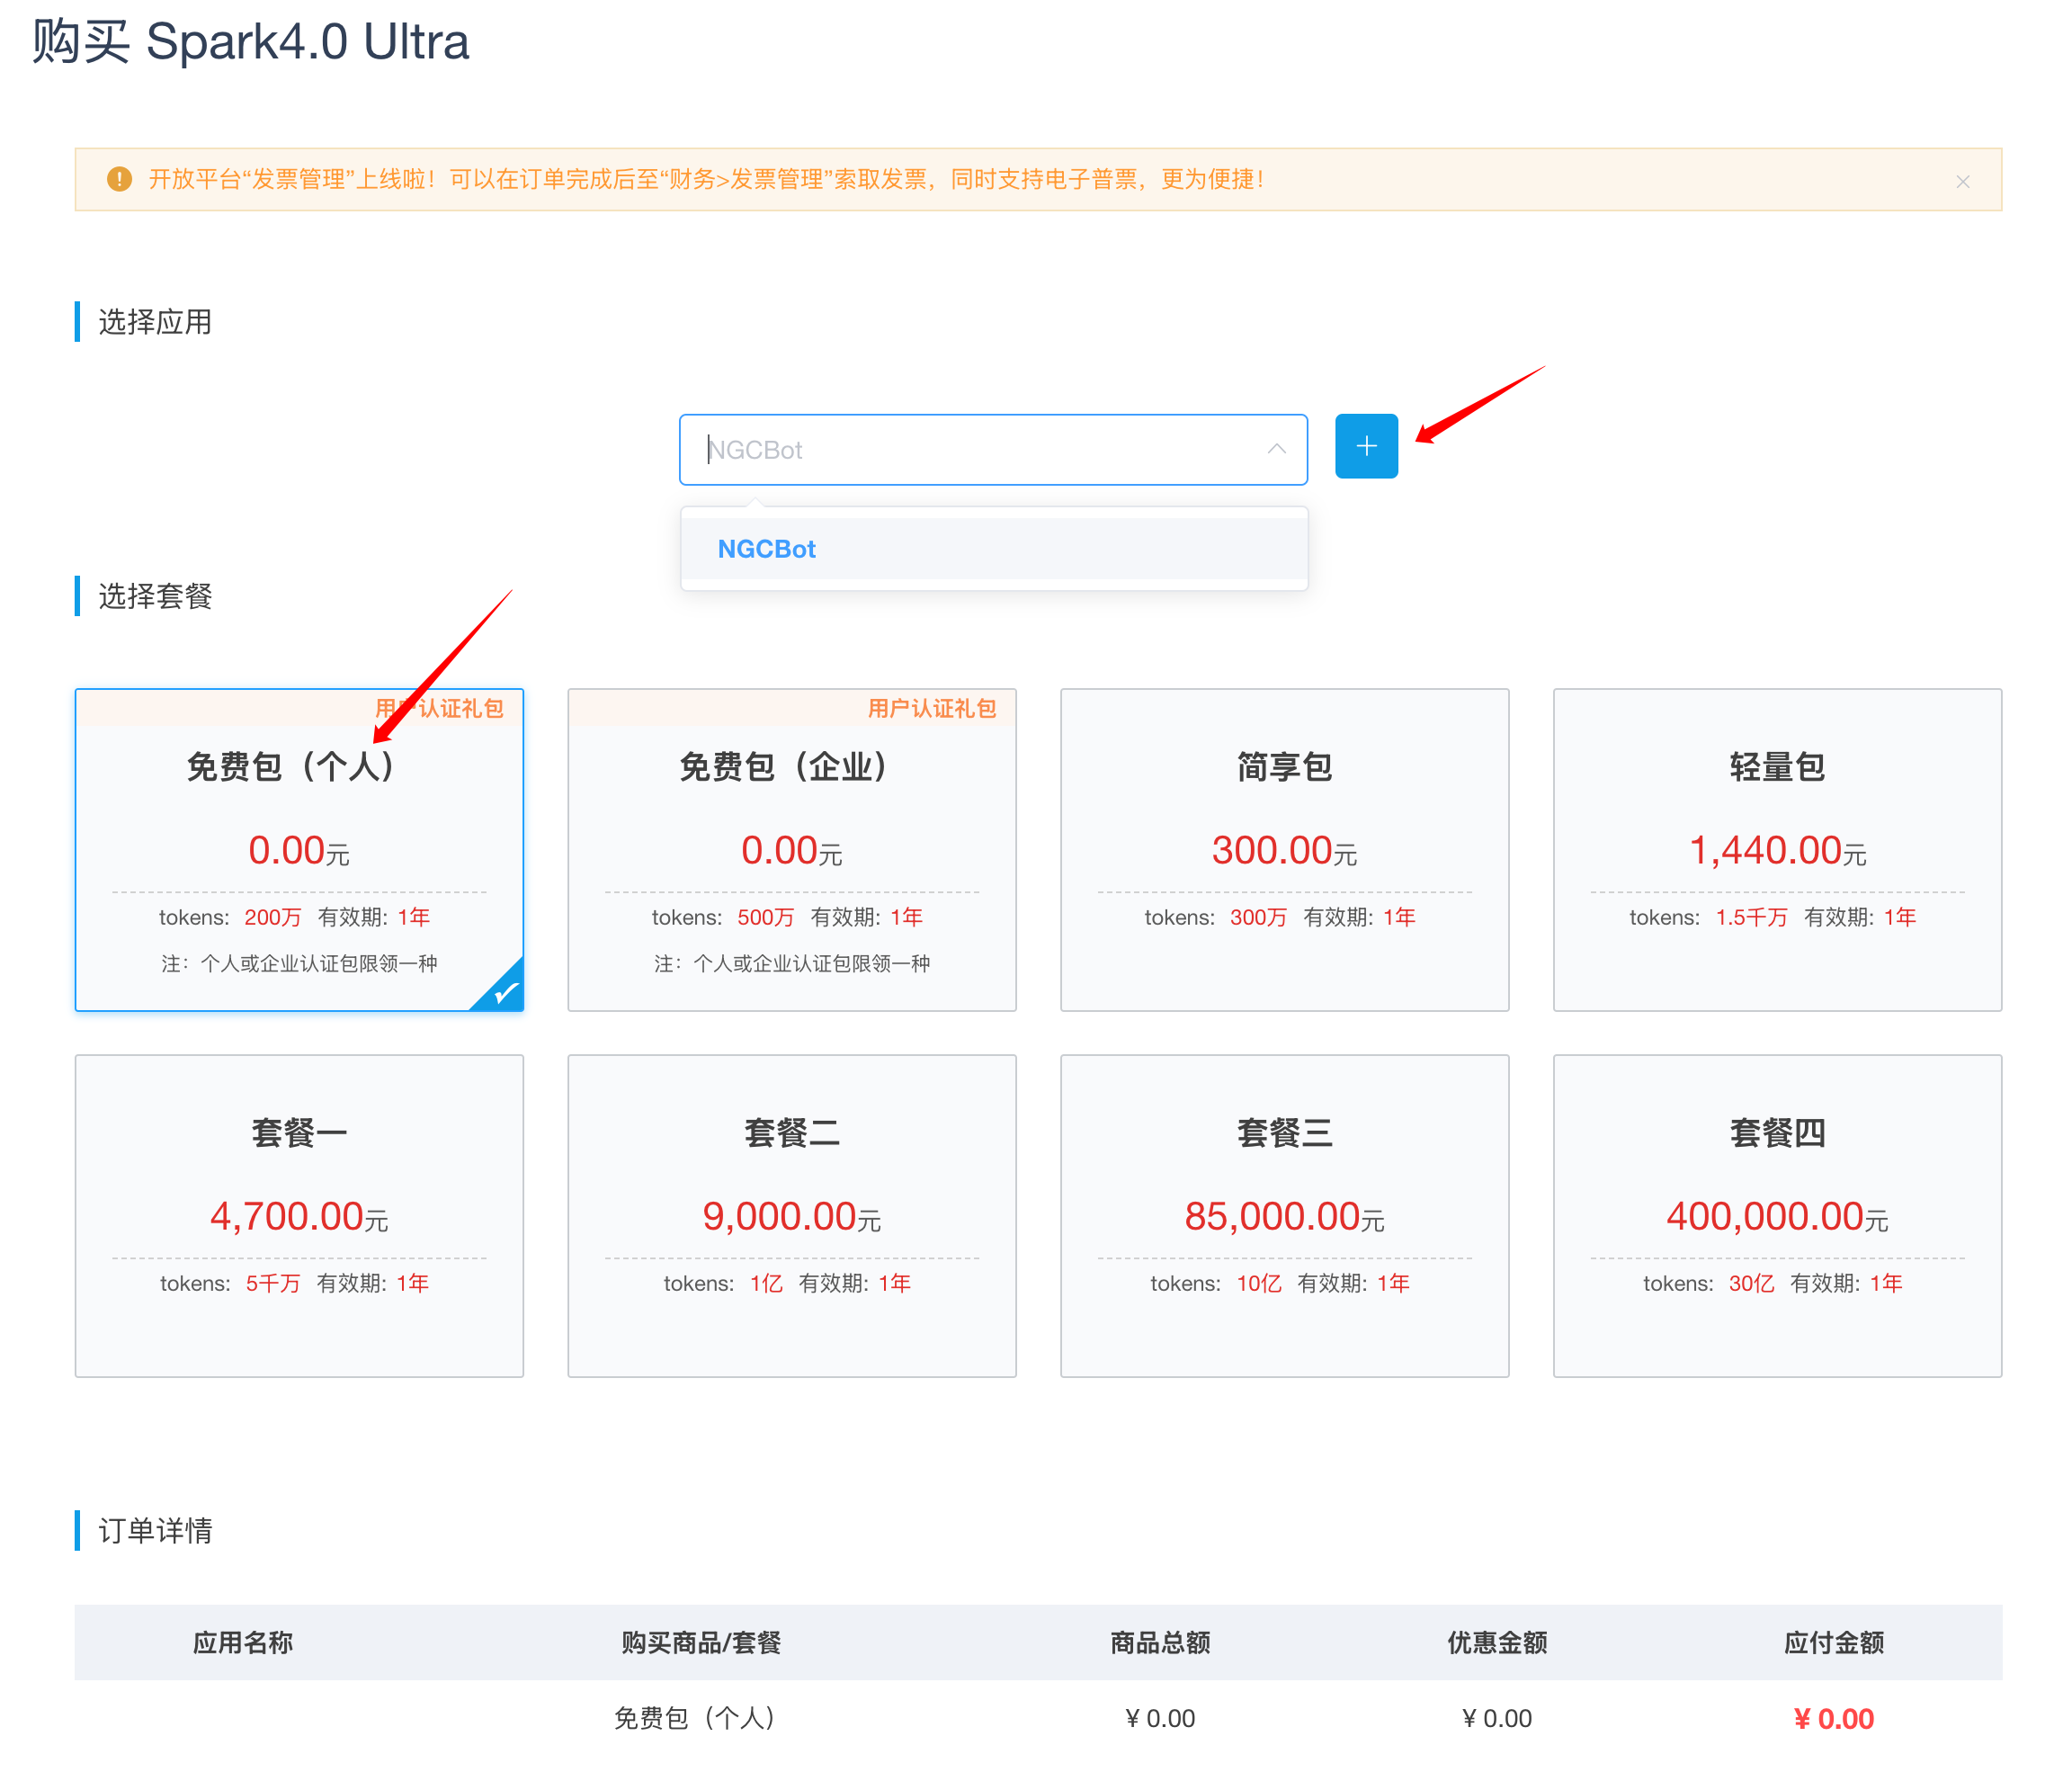The width and height of the screenshot is (2072, 1781).
Task: Click the blue checkmark corner on selected package
Action: [x=505, y=992]
